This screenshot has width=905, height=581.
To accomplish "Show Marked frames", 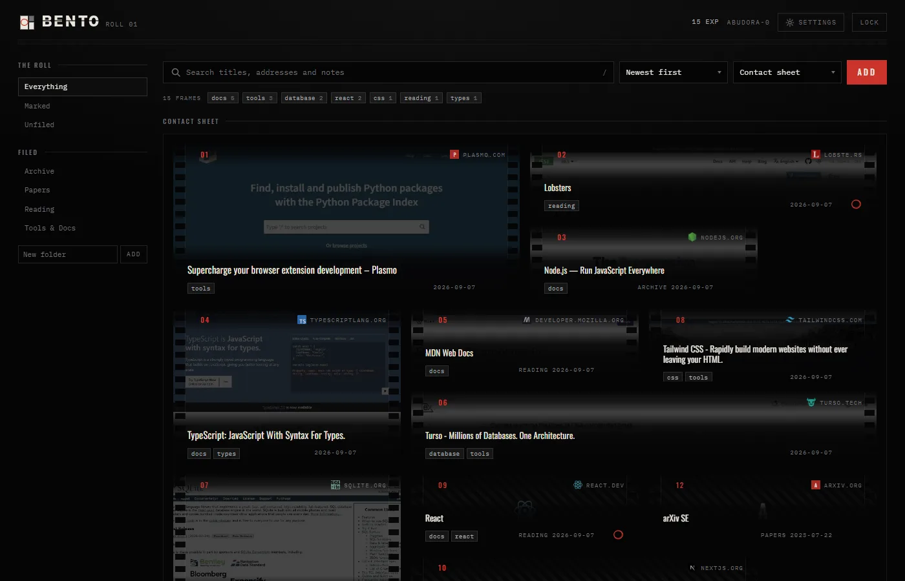I will point(83,106).
